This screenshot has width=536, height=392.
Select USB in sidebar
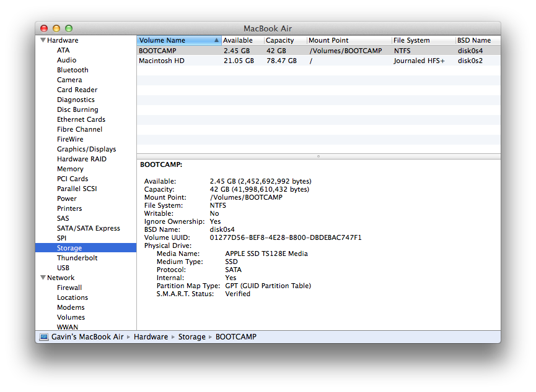coord(63,268)
